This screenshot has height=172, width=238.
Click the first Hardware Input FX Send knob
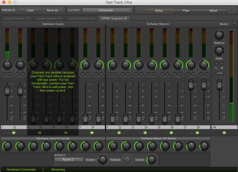[x=7, y=146]
